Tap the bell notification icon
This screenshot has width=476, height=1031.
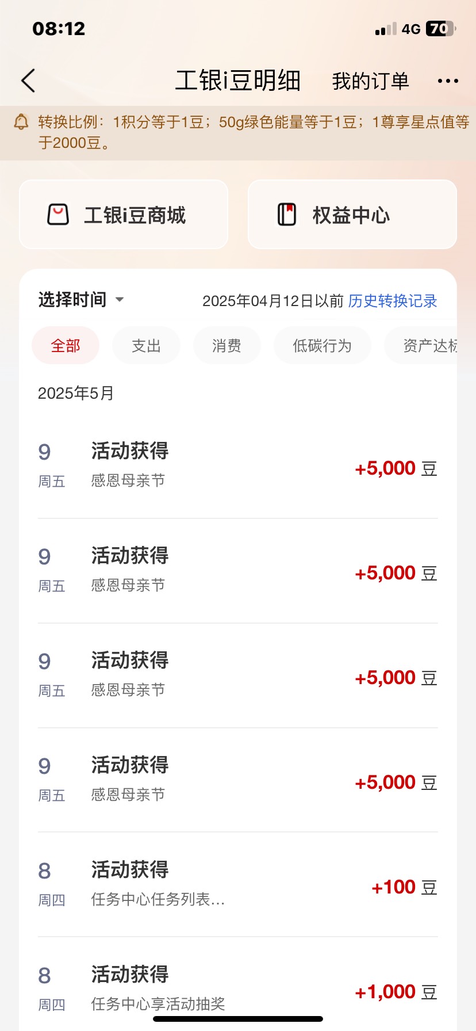[x=21, y=122]
